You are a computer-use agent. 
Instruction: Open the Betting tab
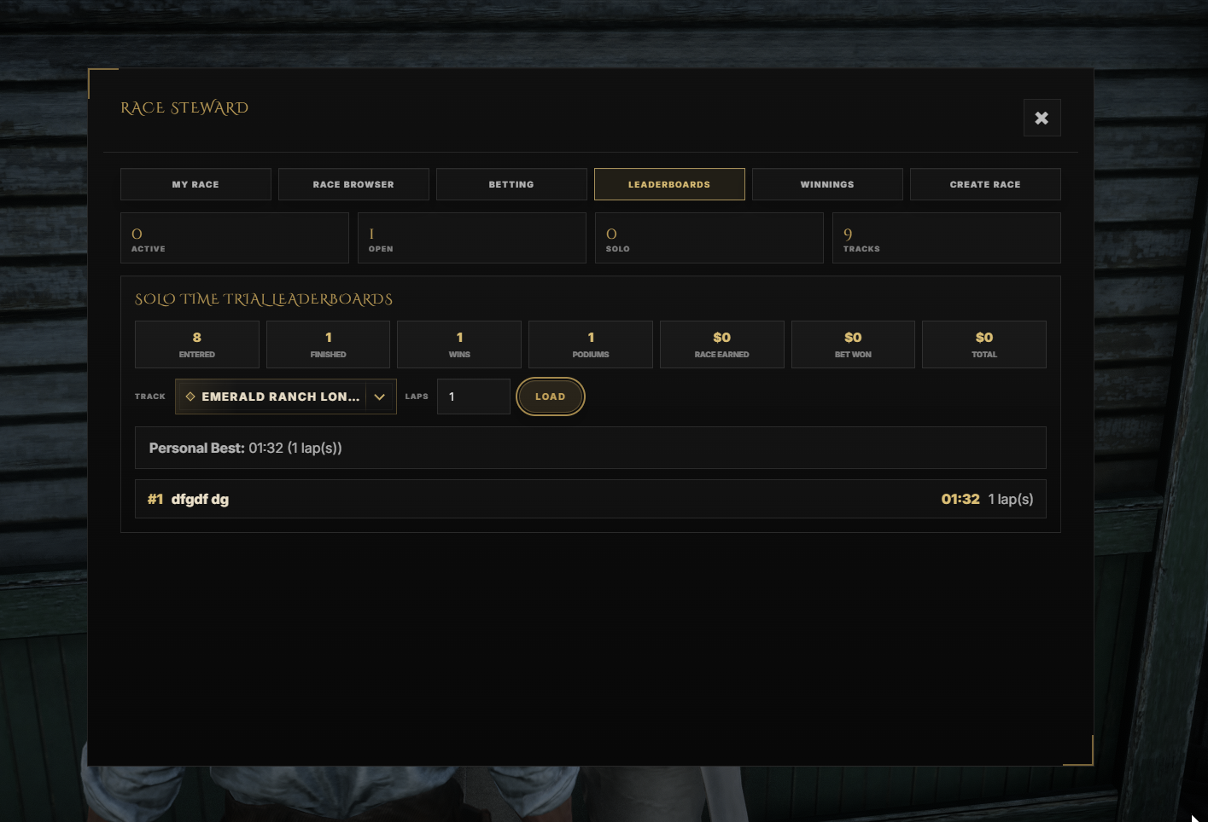click(511, 184)
